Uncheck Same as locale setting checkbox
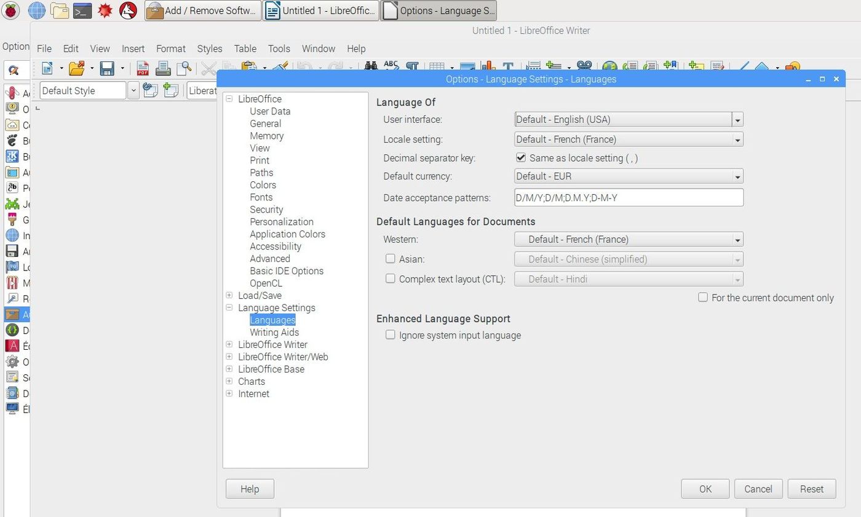 coord(521,158)
